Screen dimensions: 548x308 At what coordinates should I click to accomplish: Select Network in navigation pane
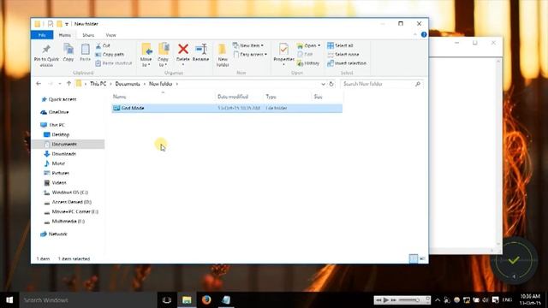coord(57,234)
